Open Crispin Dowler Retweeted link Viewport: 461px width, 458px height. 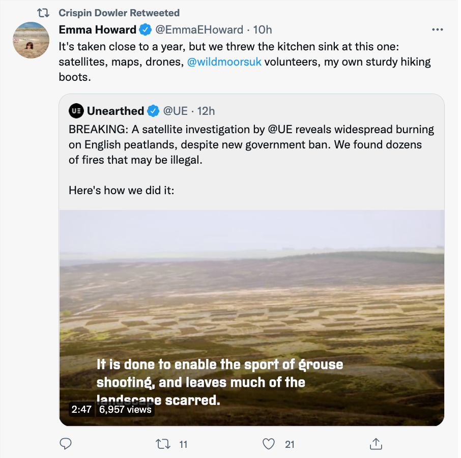119,13
